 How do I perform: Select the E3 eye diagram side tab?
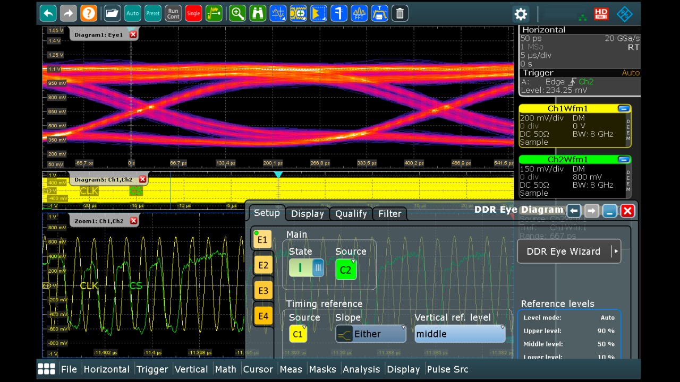tap(263, 291)
